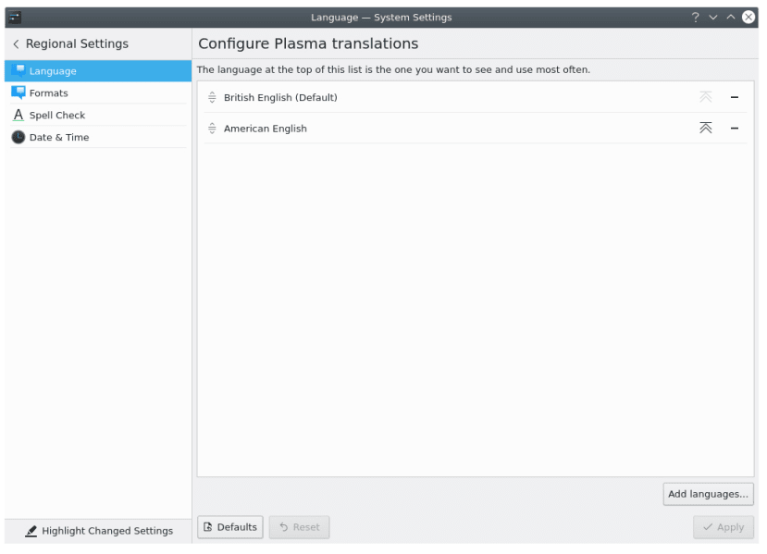Click the Date & Time clock icon

click(x=19, y=137)
